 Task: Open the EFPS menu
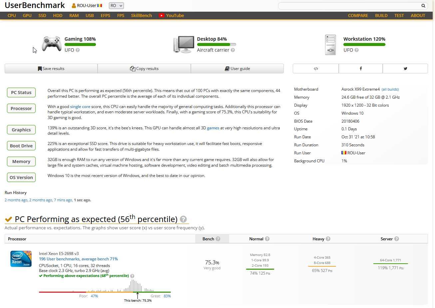[105, 15]
